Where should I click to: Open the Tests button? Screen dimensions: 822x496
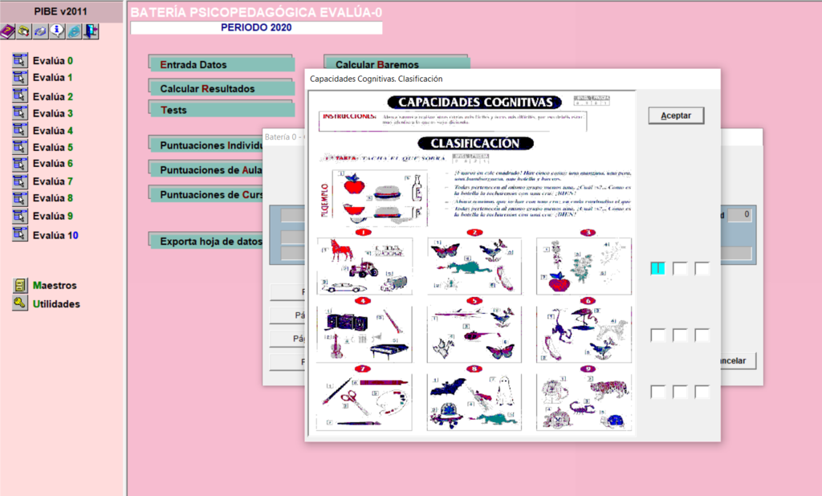[221, 110]
